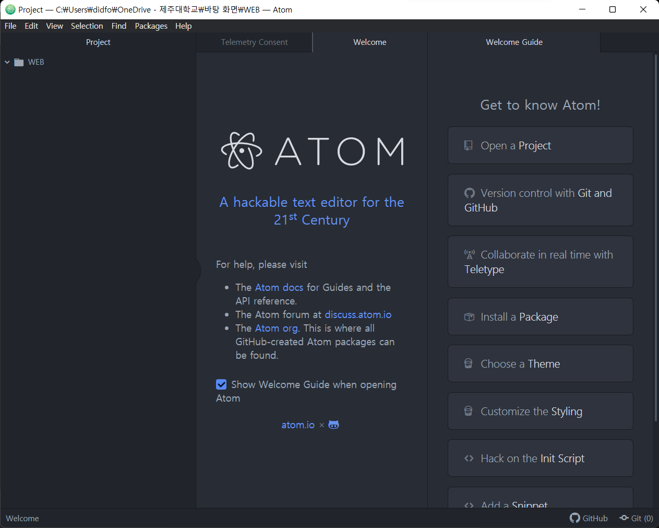The height and width of the screenshot is (528, 659).
Task: Click the octocat icon beside the atom.io link
Action: pyautogui.click(x=333, y=425)
